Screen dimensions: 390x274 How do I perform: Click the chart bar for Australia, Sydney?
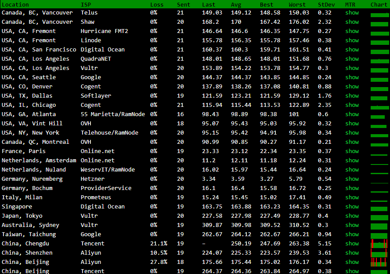point(379,227)
